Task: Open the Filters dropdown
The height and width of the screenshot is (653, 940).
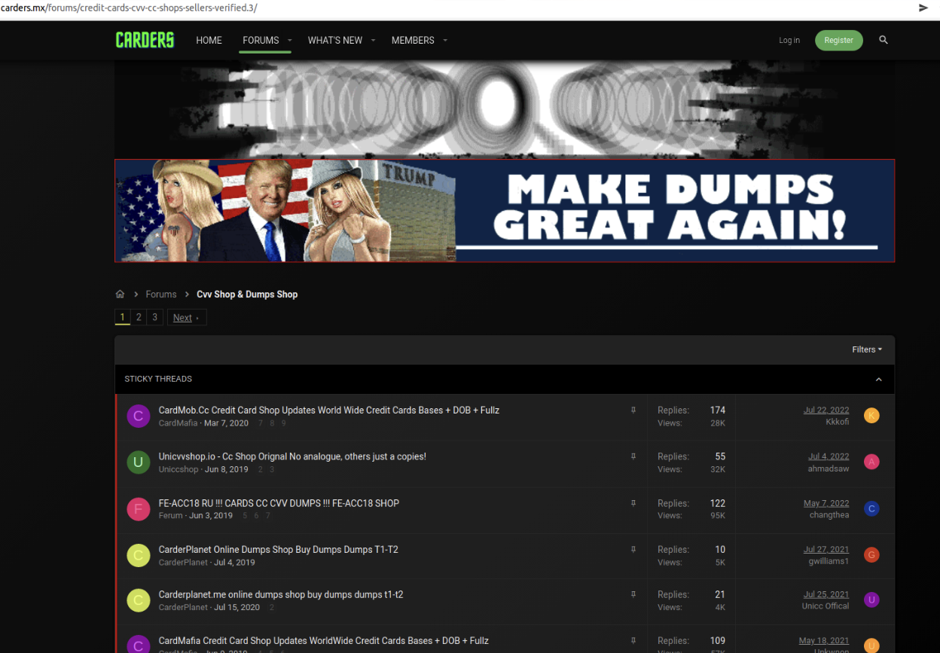Action: tap(867, 349)
